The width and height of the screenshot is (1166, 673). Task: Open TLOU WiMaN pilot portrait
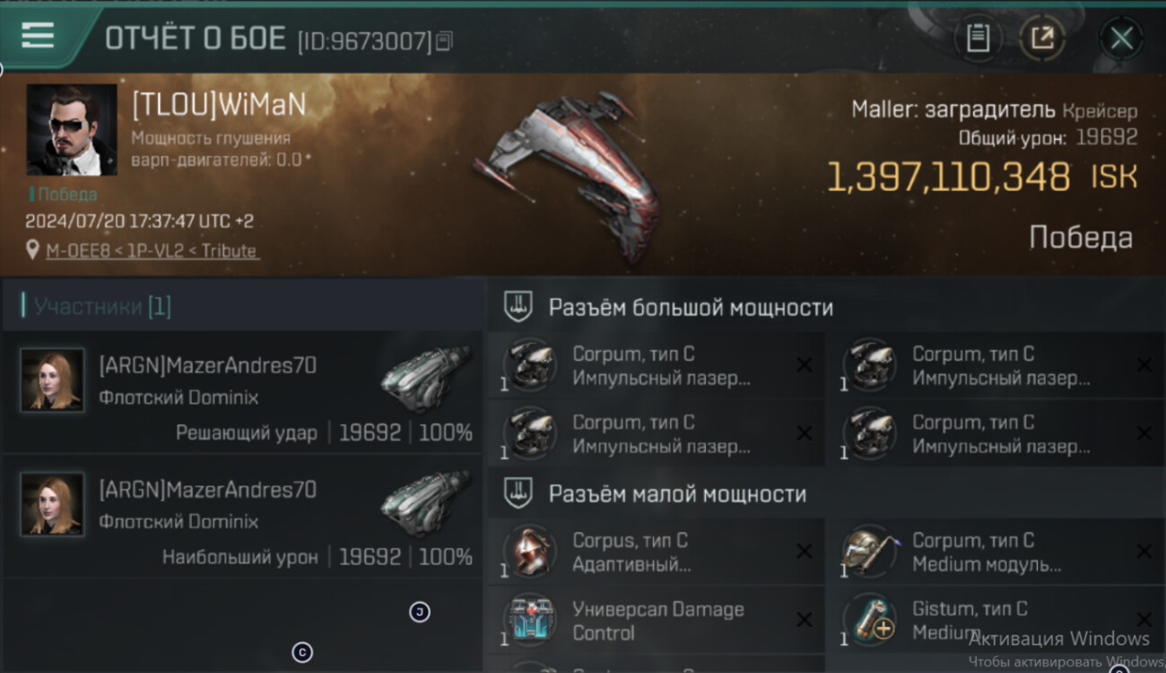point(72,130)
